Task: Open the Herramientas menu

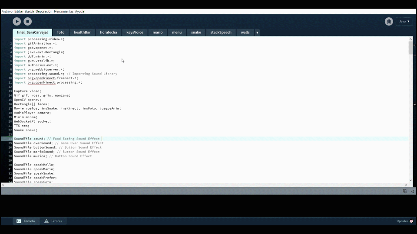Action: 63,11
